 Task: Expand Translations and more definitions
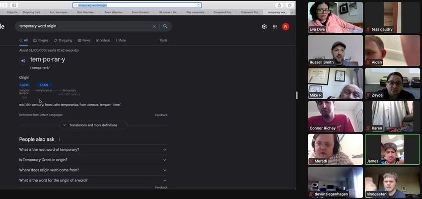tap(93, 125)
